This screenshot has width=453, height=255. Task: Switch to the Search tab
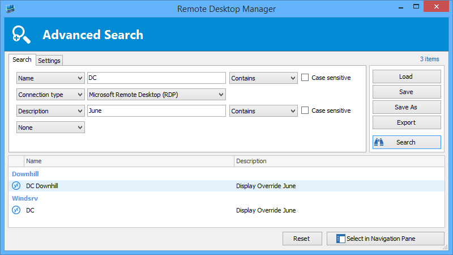(x=22, y=59)
